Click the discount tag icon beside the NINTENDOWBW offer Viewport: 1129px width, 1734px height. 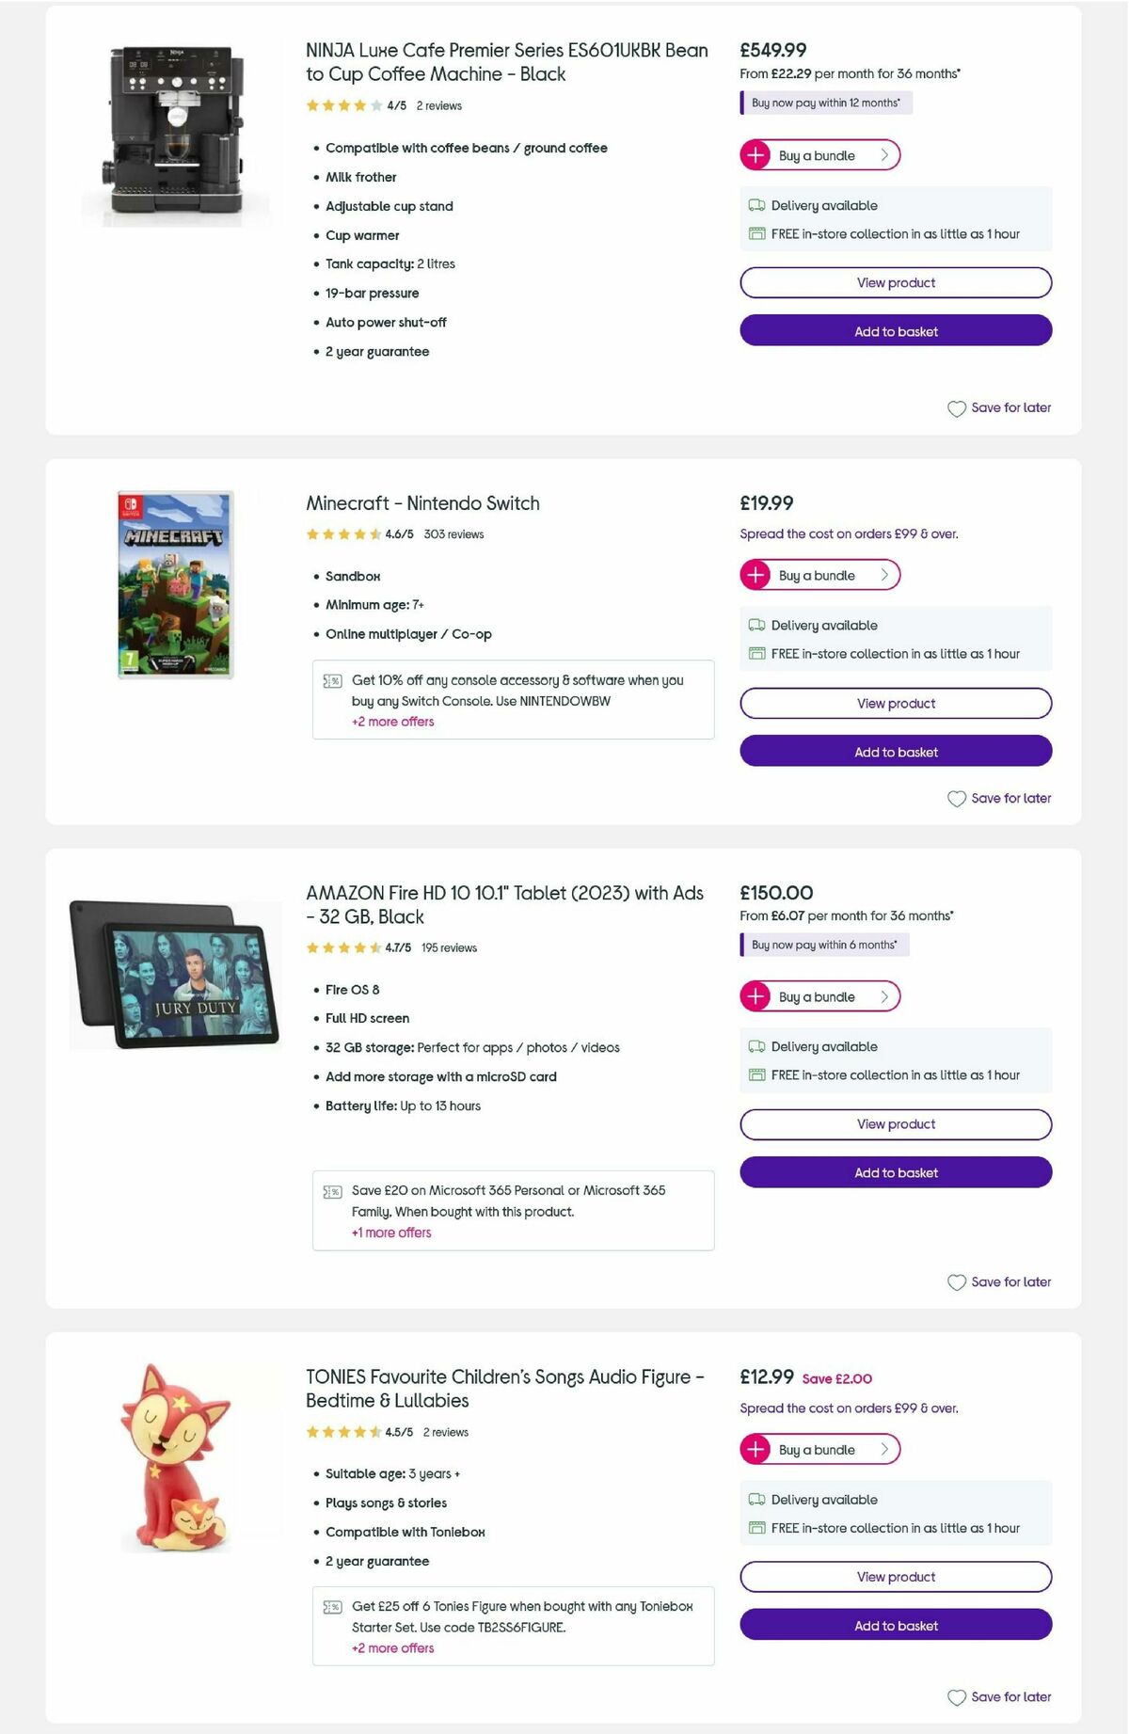click(x=330, y=679)
